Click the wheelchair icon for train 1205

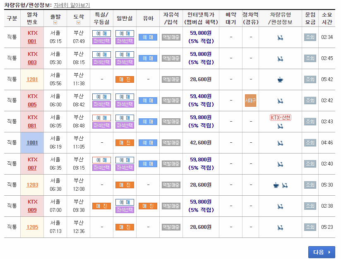280,227
